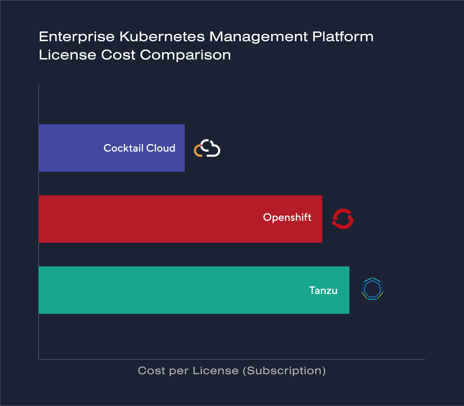
Task: Click the horizontal x-axis line of the chart
Action: (x=231, y=359)
